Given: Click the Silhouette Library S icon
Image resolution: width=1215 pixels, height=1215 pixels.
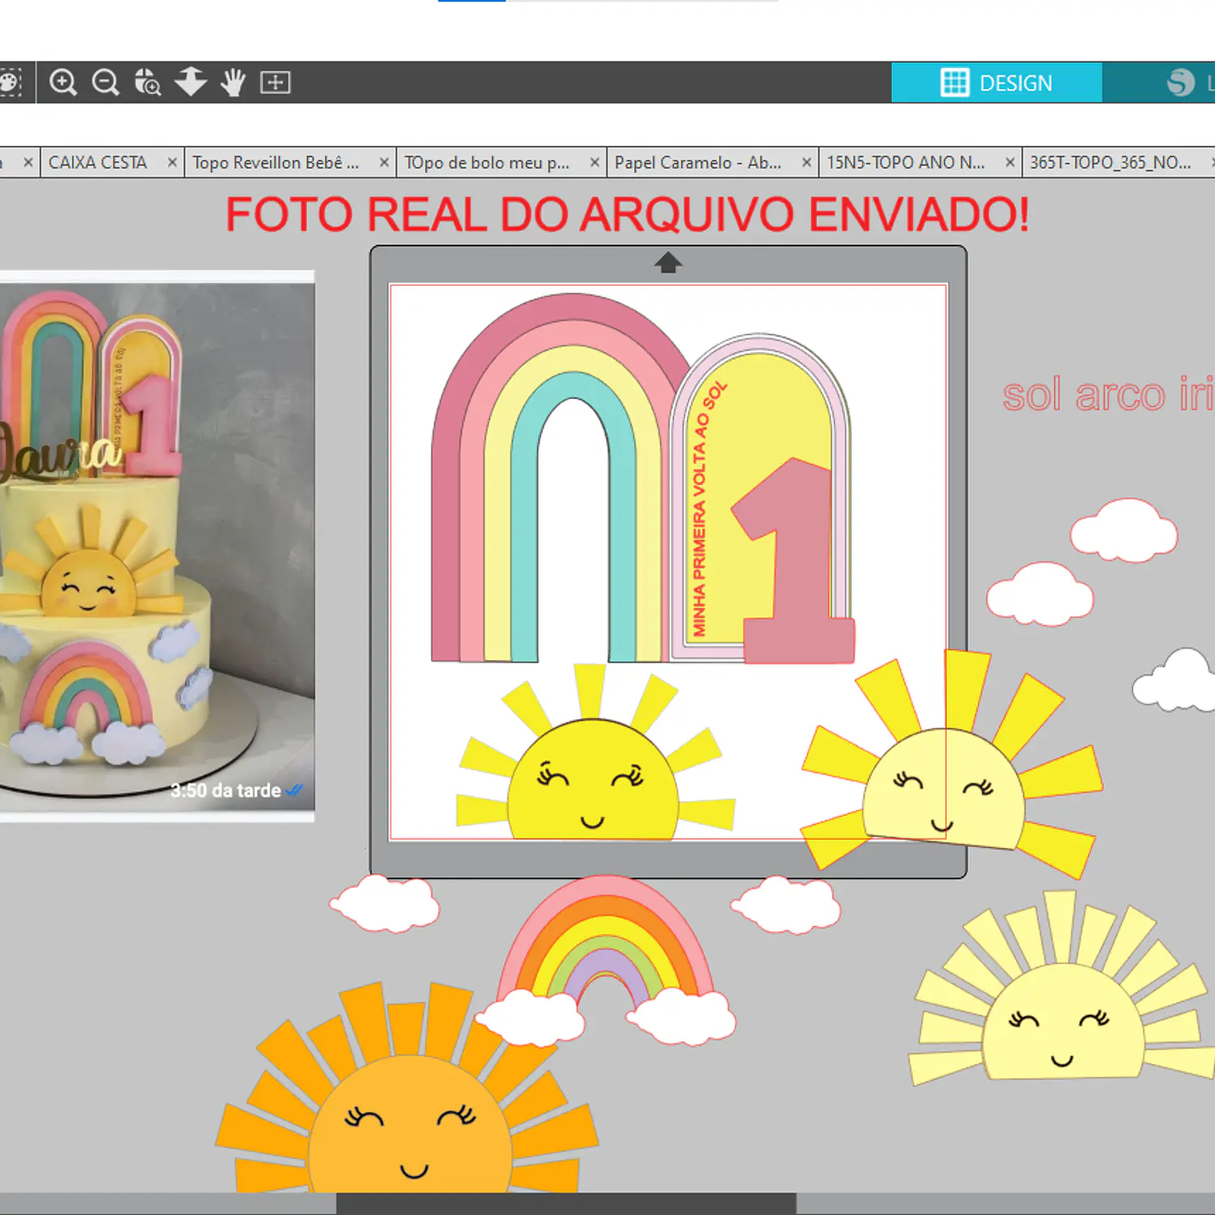Looking at the screenshot, I should point(1181,83).
